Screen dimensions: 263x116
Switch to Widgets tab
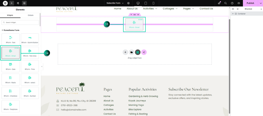pos(10,15)
